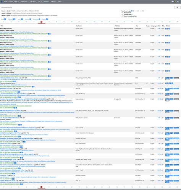Enable the Google mode checkbox
The height and width of the screenshot is (190, 181).
[122, 15]
